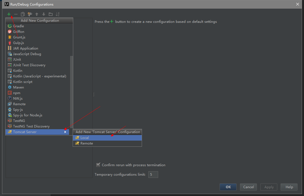The width and height of the screenshot is (304, 196).
Task: Click the JavaScript Debug icon
Action: pyautogui.click(x=10, y=54)
